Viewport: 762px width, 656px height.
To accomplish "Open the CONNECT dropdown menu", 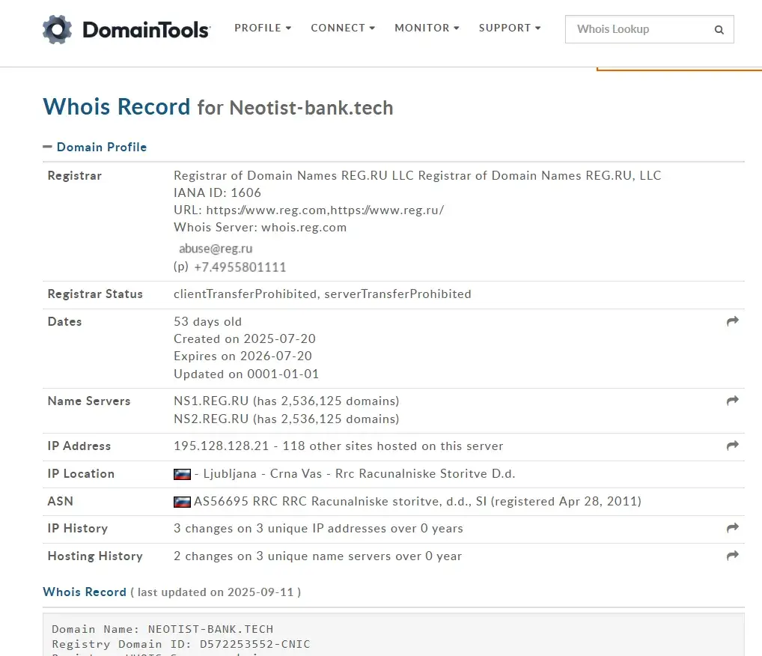I will (x=343, y=28).
